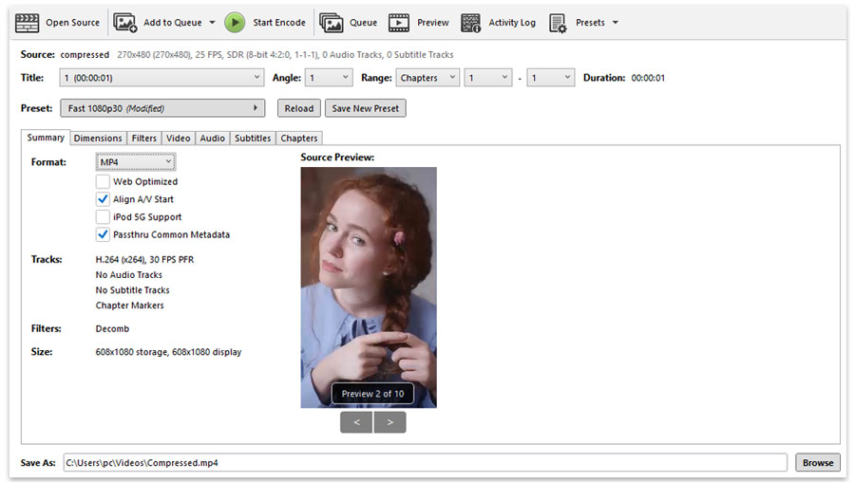Screen dimensions: 855x482
Task: Show the previous preview image
Action: [356, 422]
